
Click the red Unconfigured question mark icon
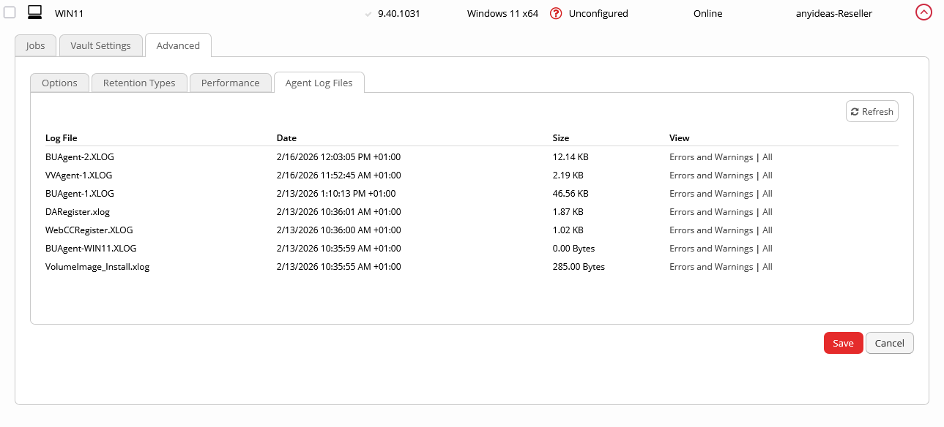click(556, 13)
